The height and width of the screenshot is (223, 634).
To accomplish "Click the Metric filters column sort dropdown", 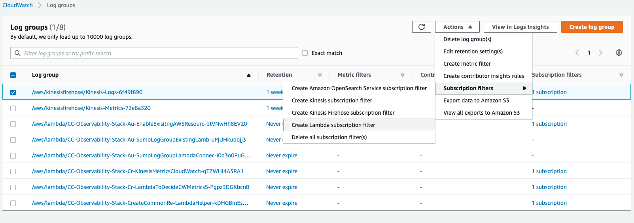I will pos(403,75).
